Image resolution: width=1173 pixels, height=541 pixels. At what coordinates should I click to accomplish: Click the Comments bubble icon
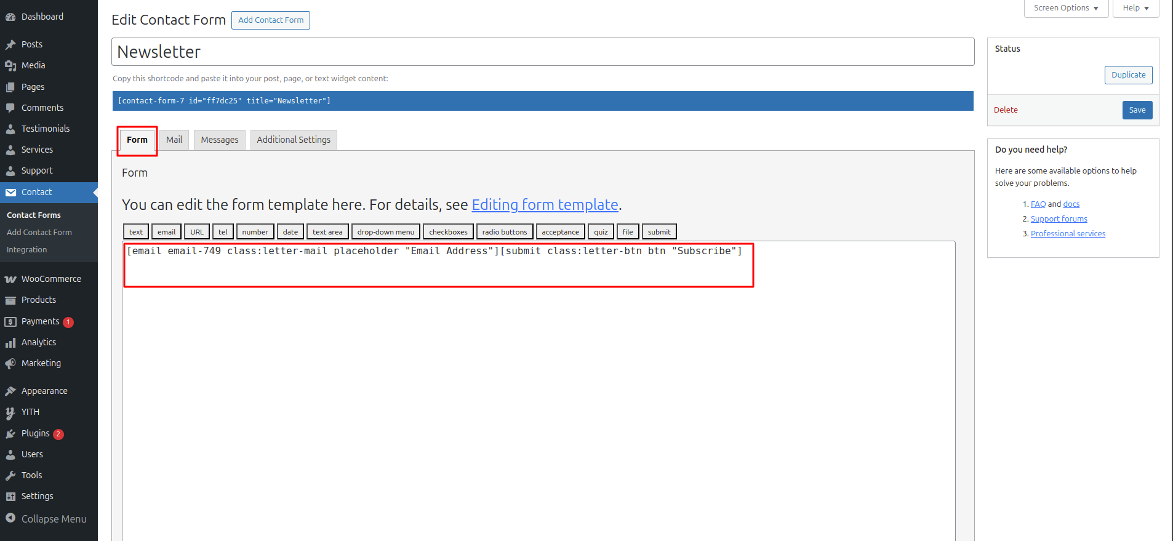(x=10, y=108)
